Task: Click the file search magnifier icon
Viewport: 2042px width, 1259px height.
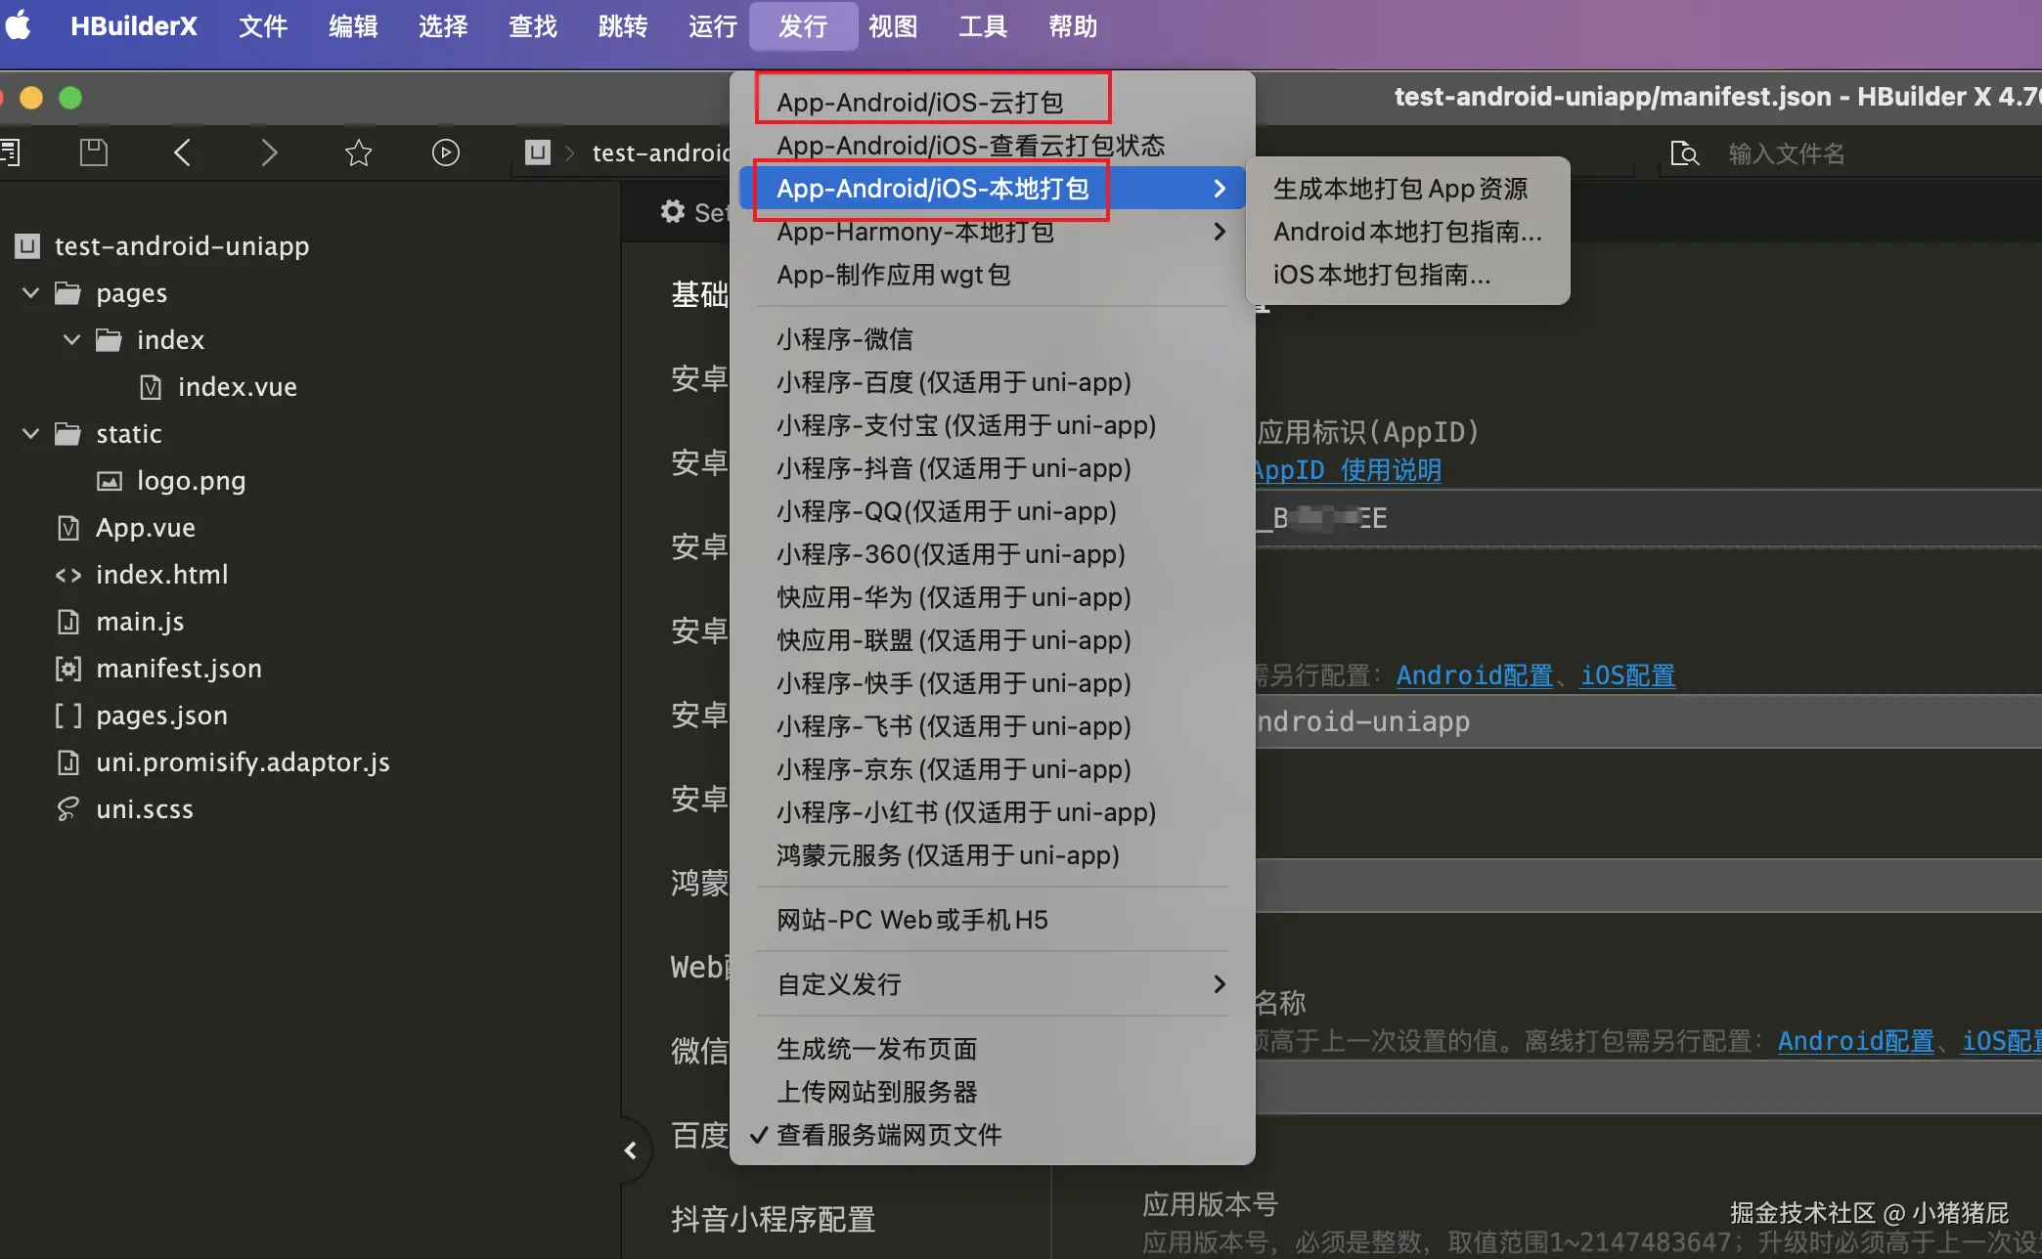Action: coord(1684,152)
